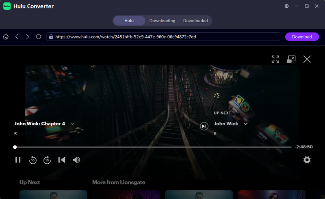Close the video player
325x199 pixels.
(x=307, y=59)
